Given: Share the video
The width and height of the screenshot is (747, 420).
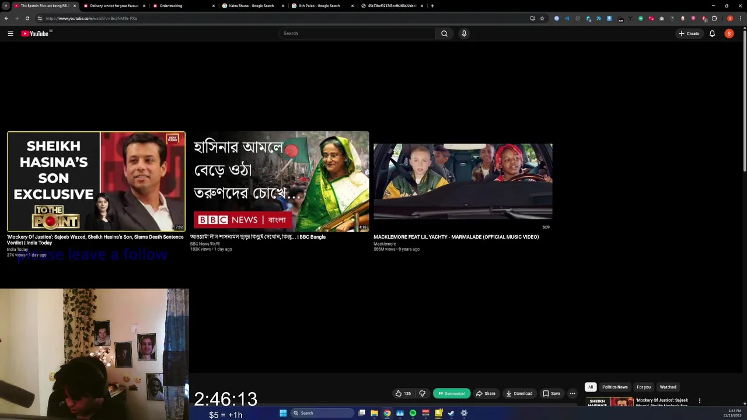Looking at the screenshot, I should click(x=486, y=393).
